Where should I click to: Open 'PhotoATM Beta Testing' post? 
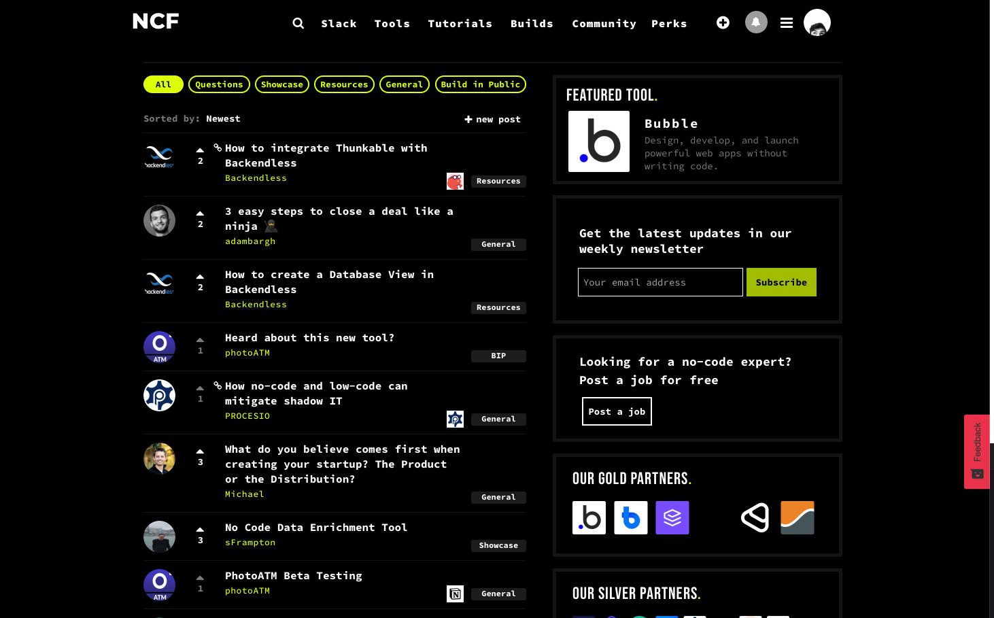pyautogui.click(x=294, y=576)
